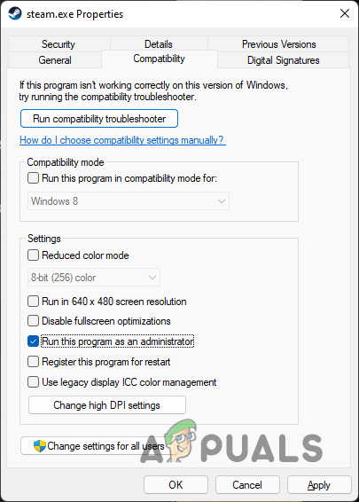Click Change high DPI settings button
This screenshot has width=359, height=502.
[107, 405]
